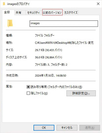Click the ディスク上のサイズ label
102x133 pixels.
[17, 57]
